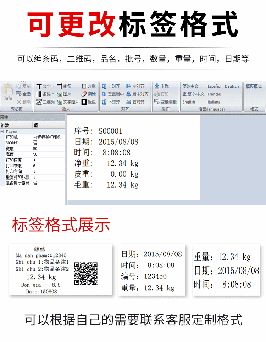Click the 值 column header
Screen dimensions: 266x342
tap(48, 125)
